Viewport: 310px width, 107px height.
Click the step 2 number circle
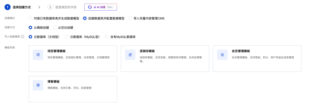(50, 7)
